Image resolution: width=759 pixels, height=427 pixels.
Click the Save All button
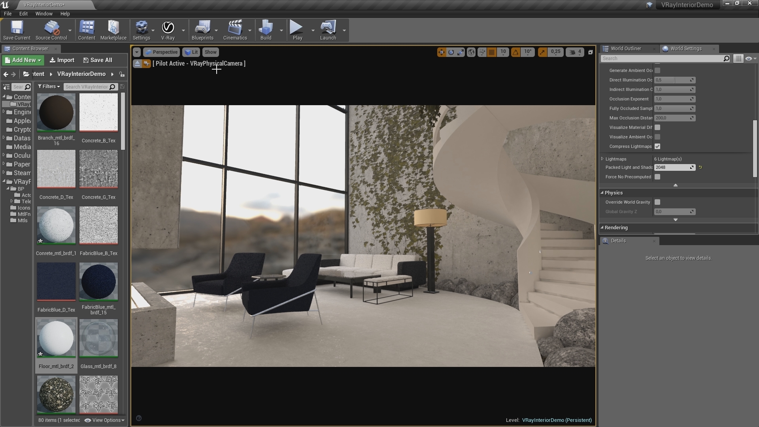(98, 60)
